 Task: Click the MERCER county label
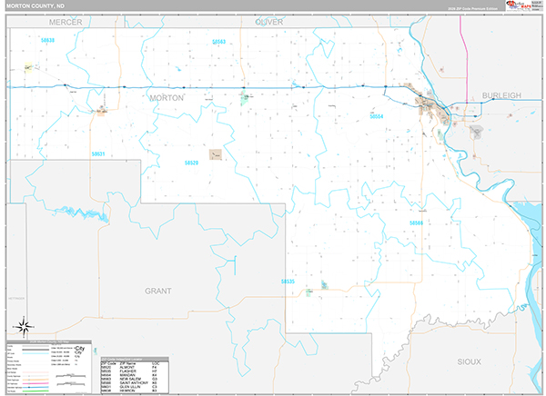(x=66, y=20)
